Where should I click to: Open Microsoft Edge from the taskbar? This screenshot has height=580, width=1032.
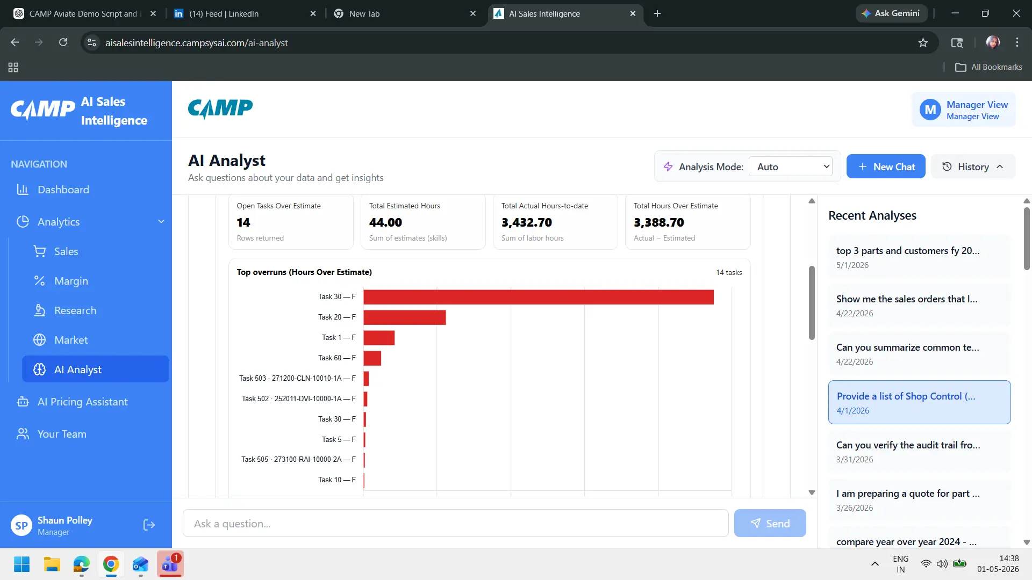(81, 564)
